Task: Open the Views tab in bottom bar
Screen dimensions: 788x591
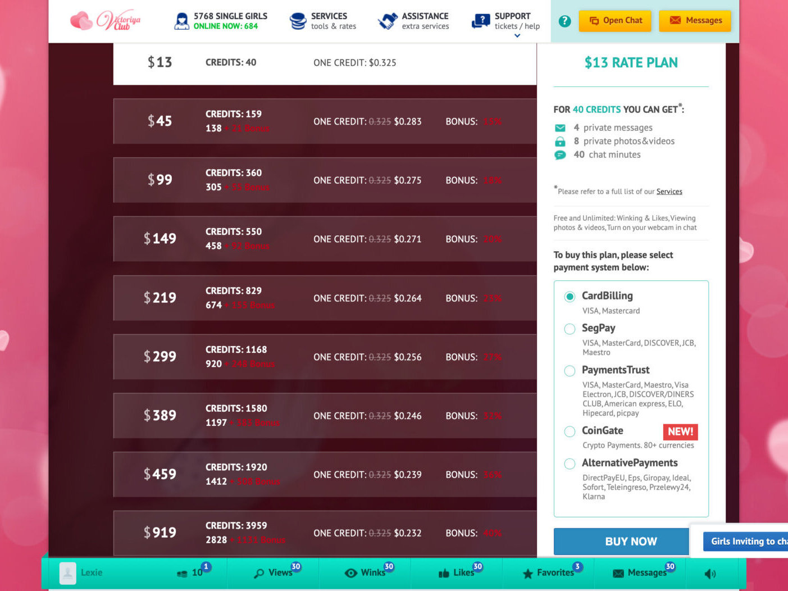Action: (274, 573)
